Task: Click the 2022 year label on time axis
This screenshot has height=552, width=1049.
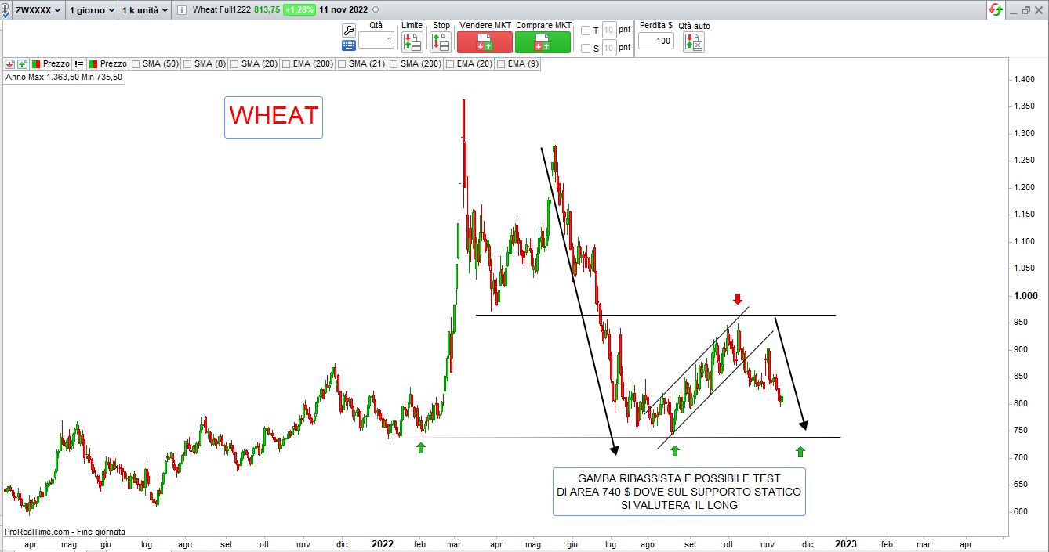Action: tap(383, 543)
